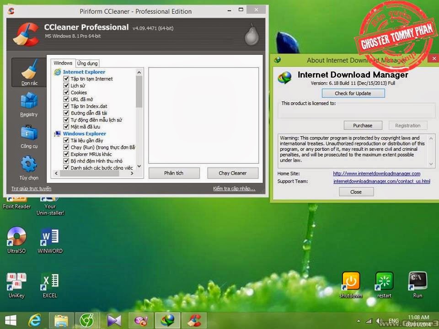Click Windows Explorer icon in cleaner list
Viewport: 439px width, 329px height.
click(58, 134)
